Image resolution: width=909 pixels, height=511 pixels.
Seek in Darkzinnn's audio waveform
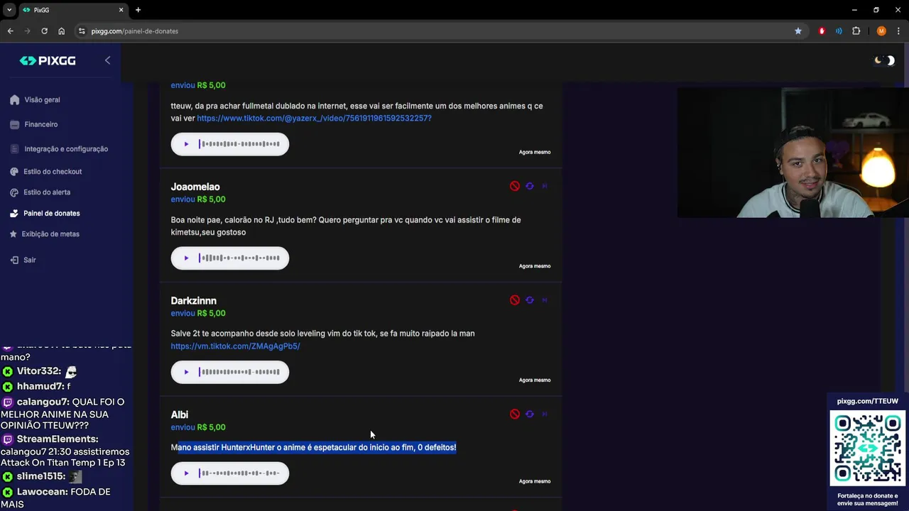pos(240,372)
